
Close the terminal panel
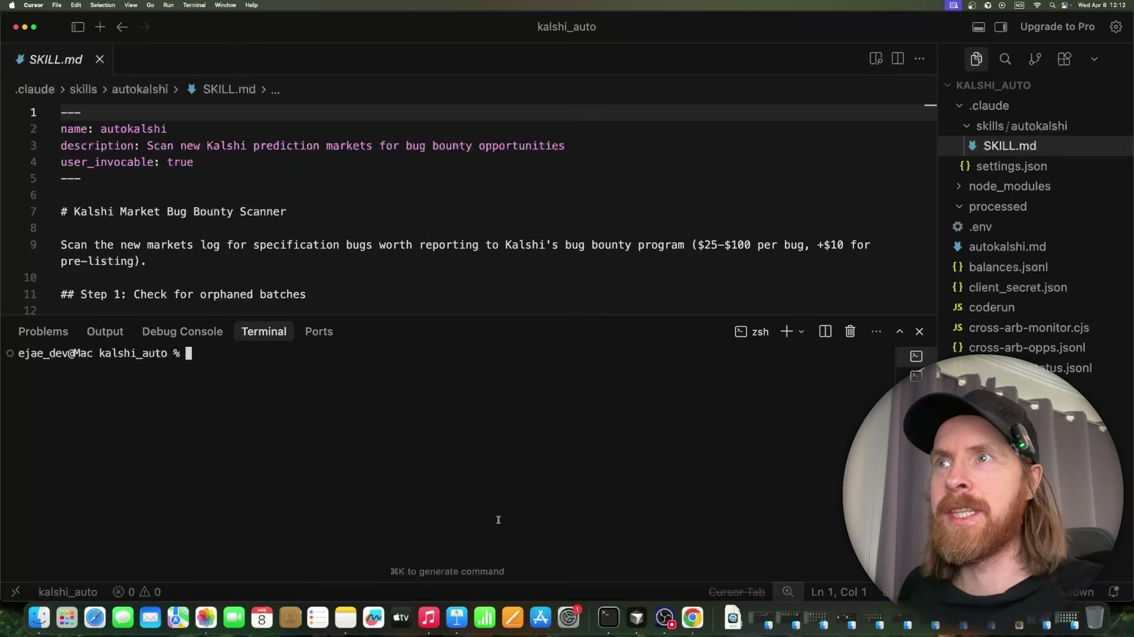920,331
